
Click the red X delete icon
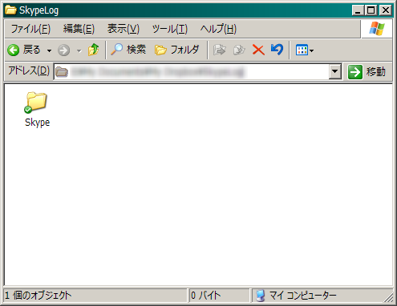[x=258, y=50]
